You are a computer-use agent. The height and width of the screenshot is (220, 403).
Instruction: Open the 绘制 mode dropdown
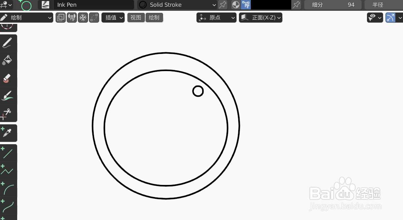(27, 18)
